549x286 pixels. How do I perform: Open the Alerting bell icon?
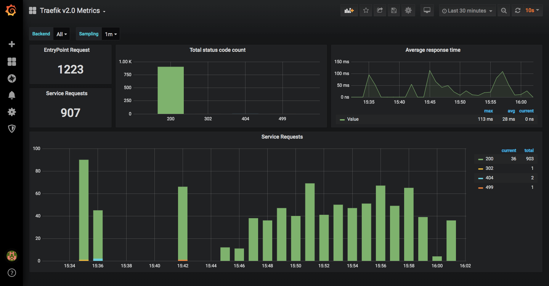pyautogui.click(x=12, y=95)
